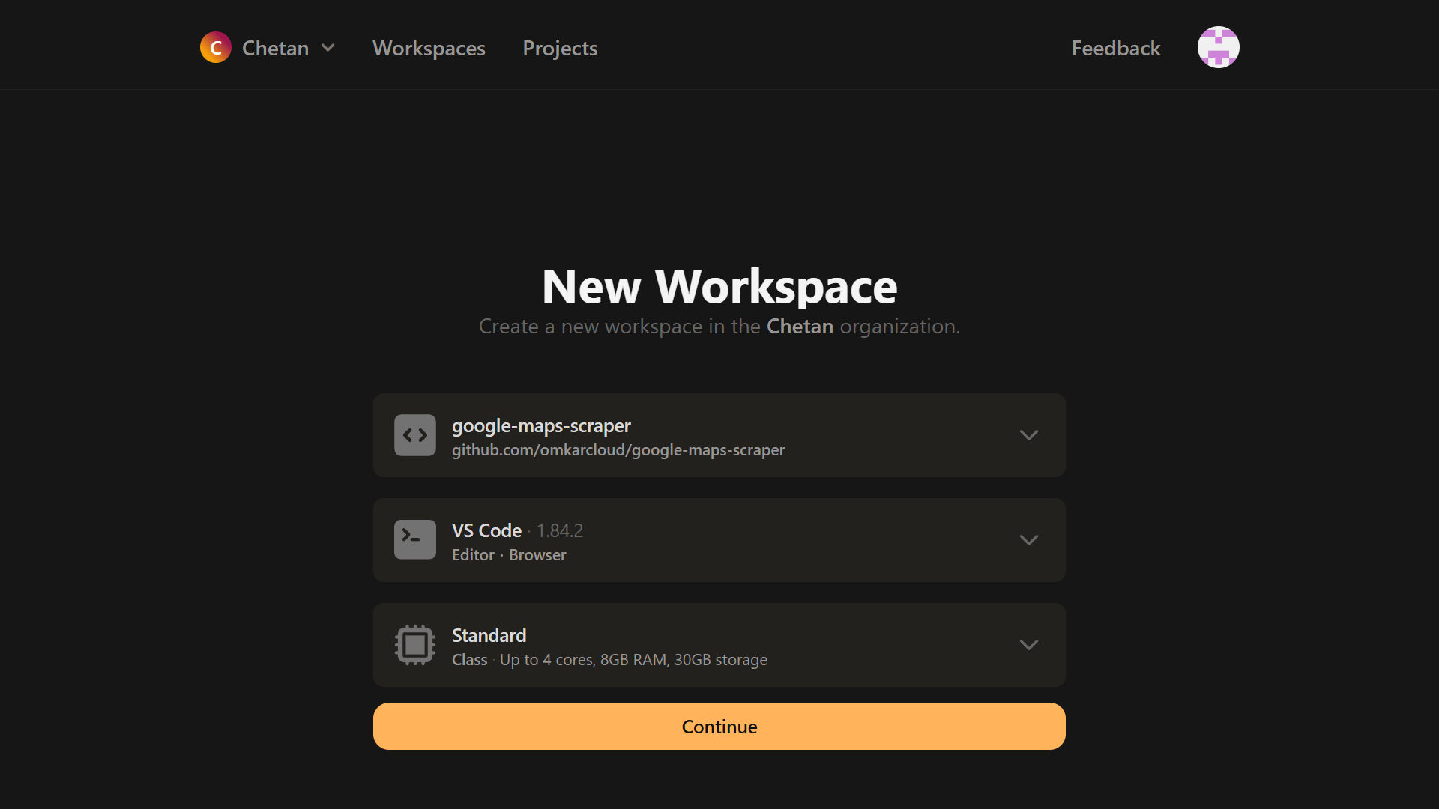1439x809 pixels.
Task: Open the Chetan organization switcher arrow
Action: coord(328,48)
